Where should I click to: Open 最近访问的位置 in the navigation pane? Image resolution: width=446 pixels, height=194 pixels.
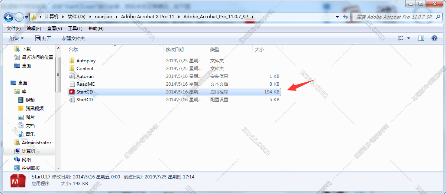[x=38, y=57]
